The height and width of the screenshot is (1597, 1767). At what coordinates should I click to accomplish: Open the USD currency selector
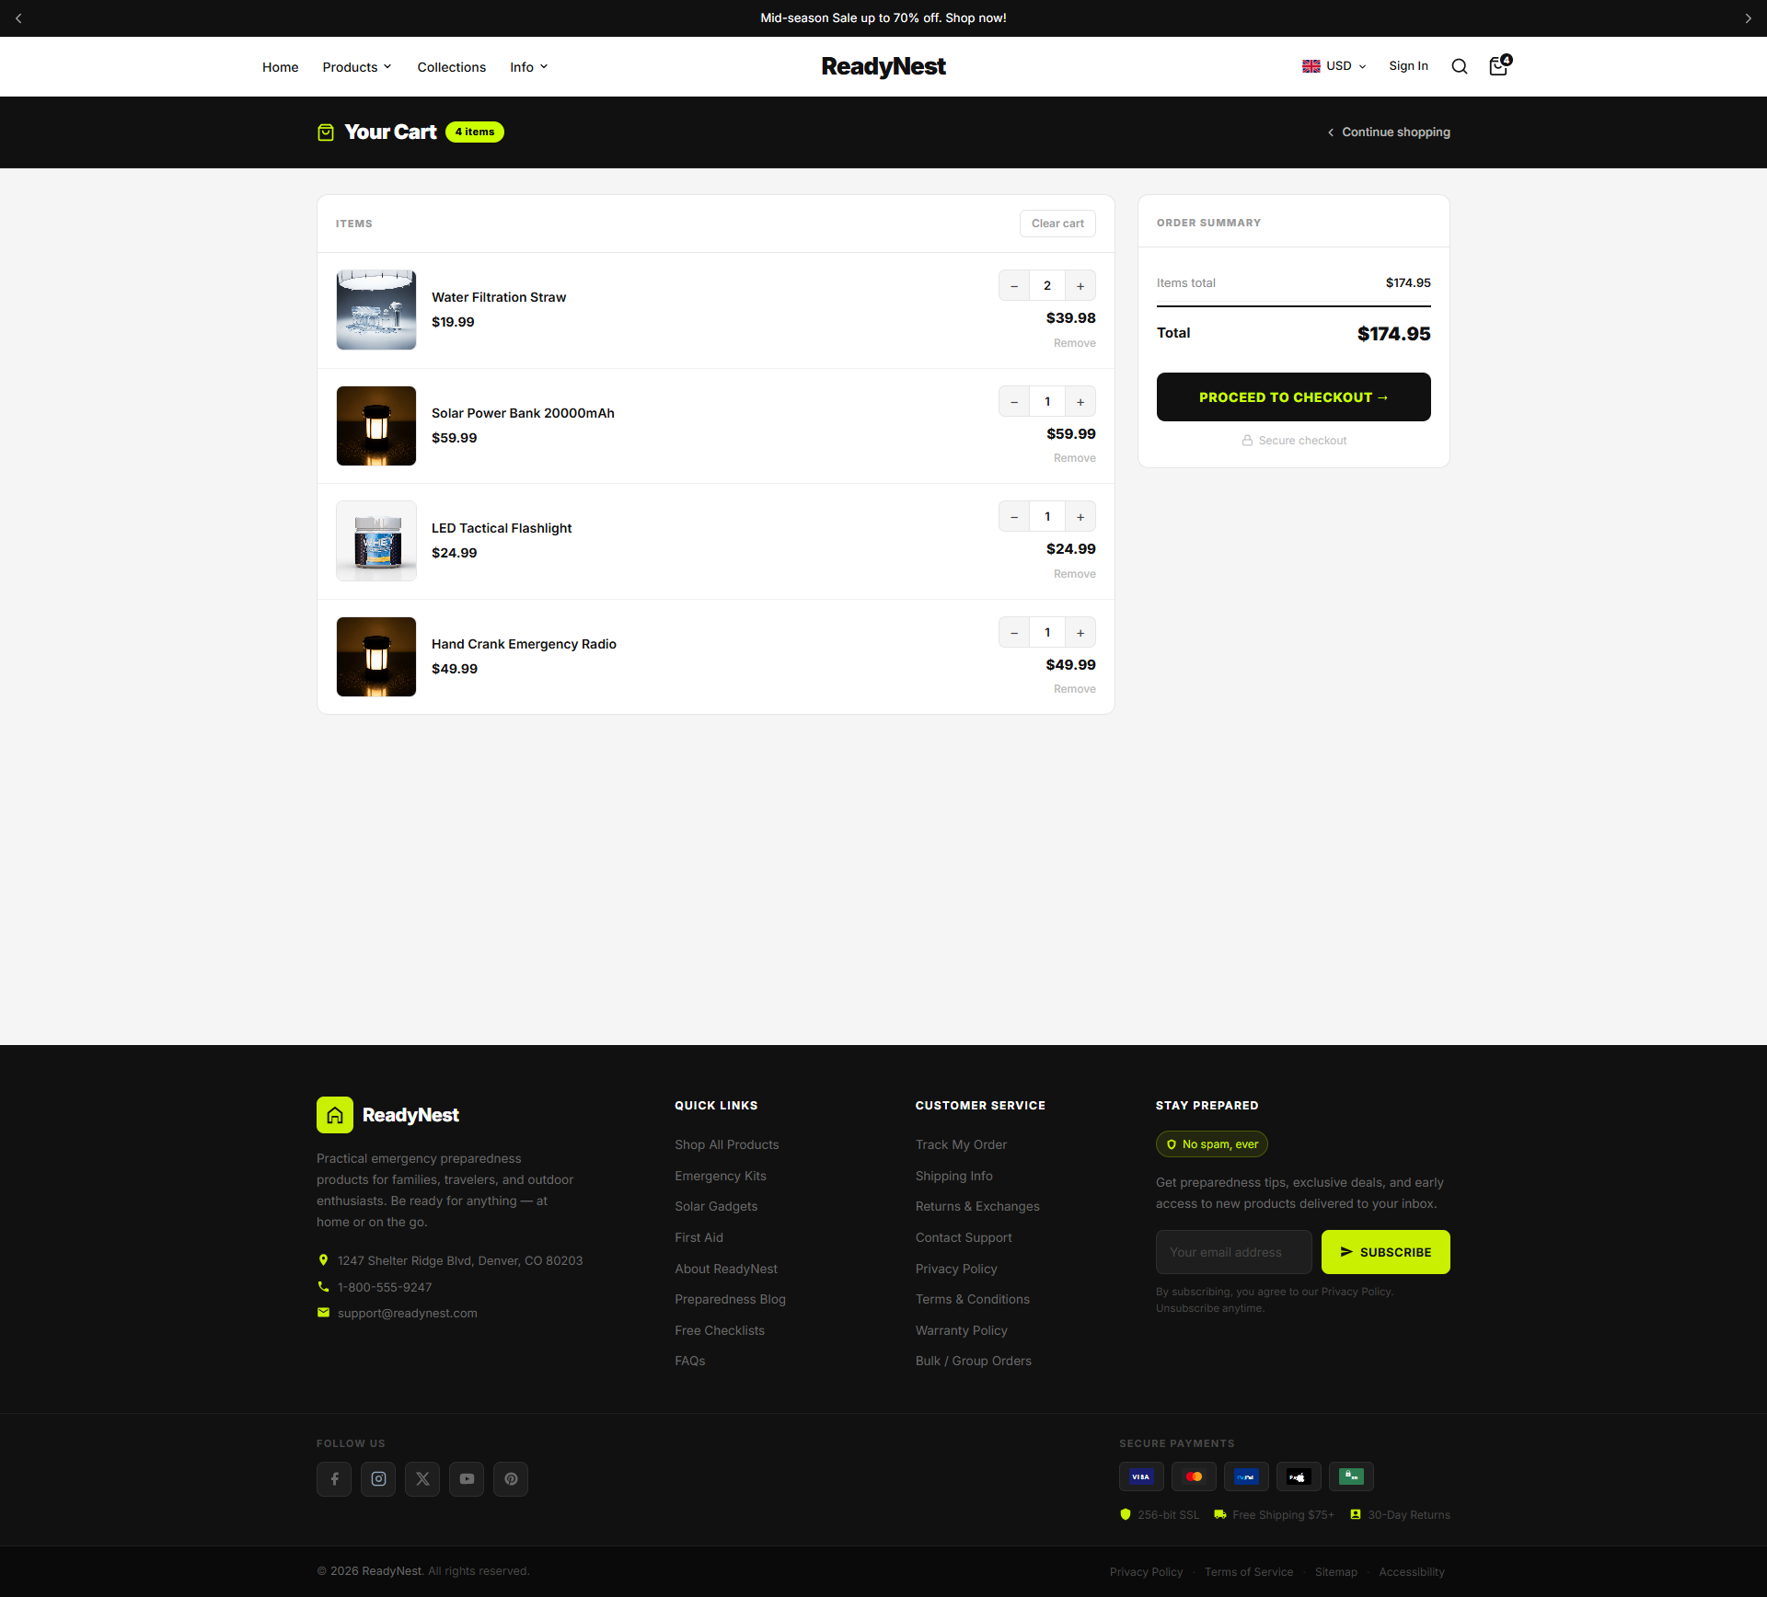coord(1334,66)
